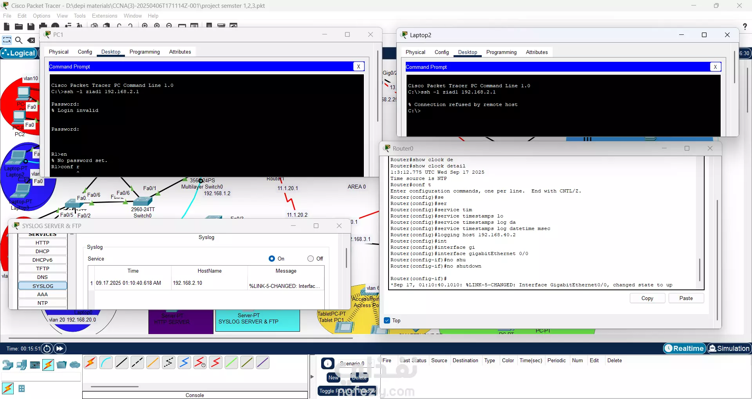Click the Fast Forward Time button

tap(60, 349)
